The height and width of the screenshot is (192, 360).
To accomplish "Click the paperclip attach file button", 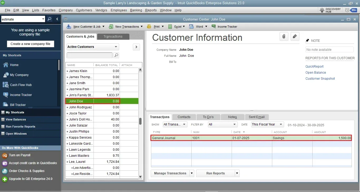I will (284, 37).
